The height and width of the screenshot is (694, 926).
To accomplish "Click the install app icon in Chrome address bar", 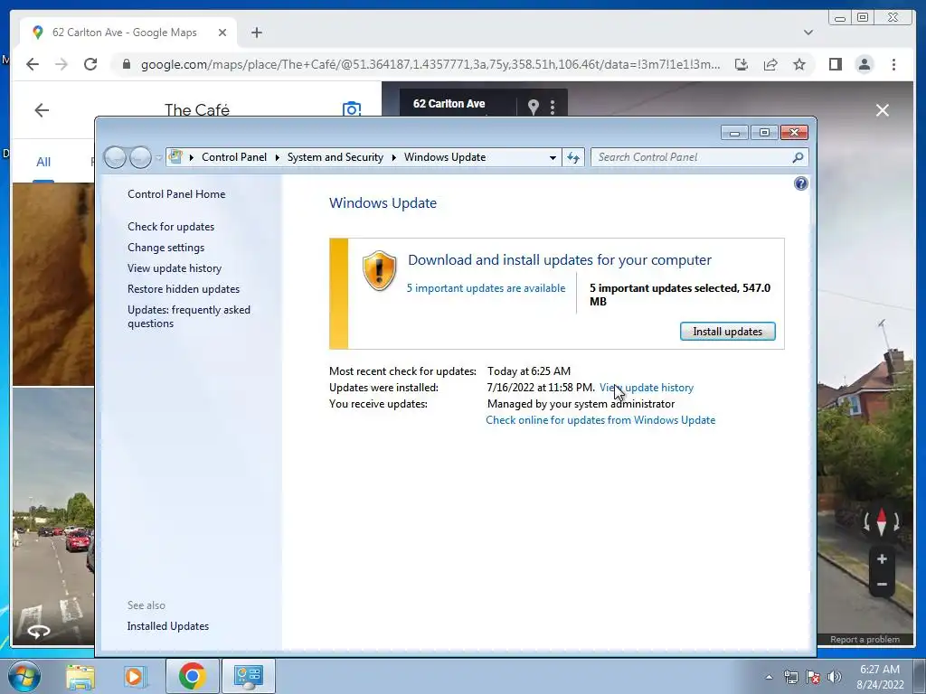I will click(742, 64).
